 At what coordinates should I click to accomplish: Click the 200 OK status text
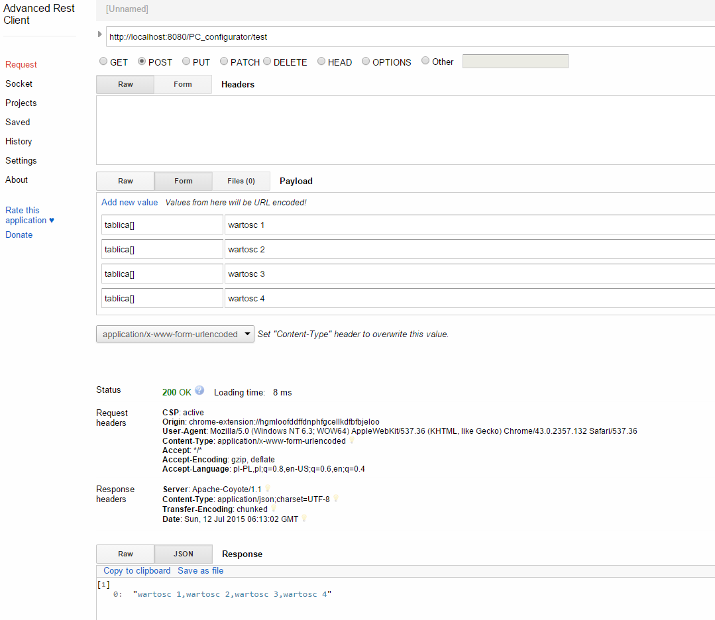(176, 392)
